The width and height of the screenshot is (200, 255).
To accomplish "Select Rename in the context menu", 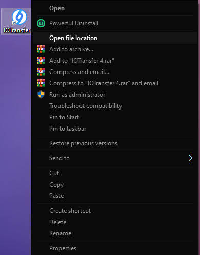I will (115, 233).
